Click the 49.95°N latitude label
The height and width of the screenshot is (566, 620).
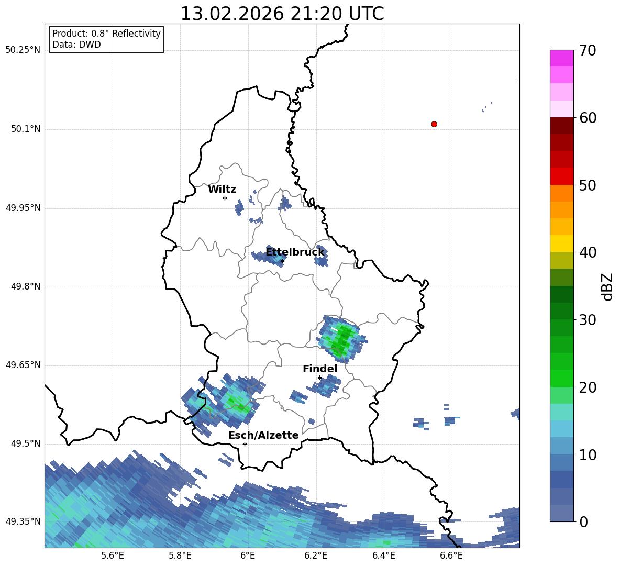[x=23, y=208]
